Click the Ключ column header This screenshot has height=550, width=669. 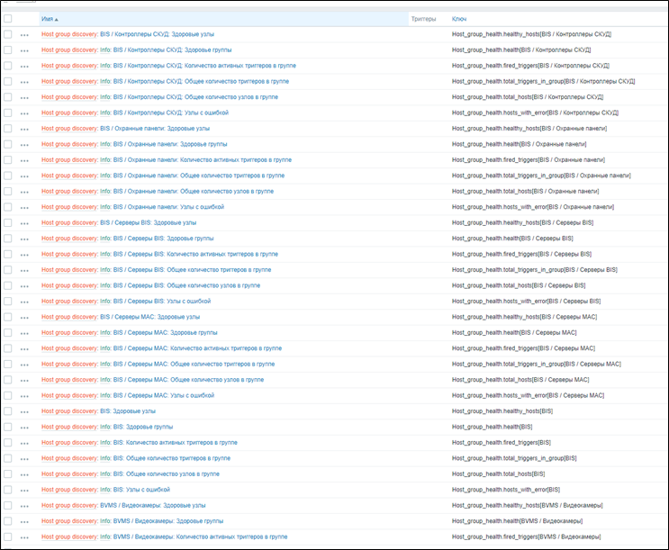coord(459,18)
